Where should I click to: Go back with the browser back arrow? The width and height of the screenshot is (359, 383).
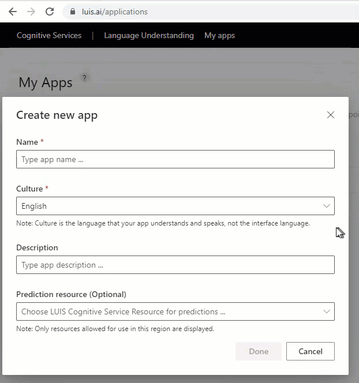tap(13, 12)
